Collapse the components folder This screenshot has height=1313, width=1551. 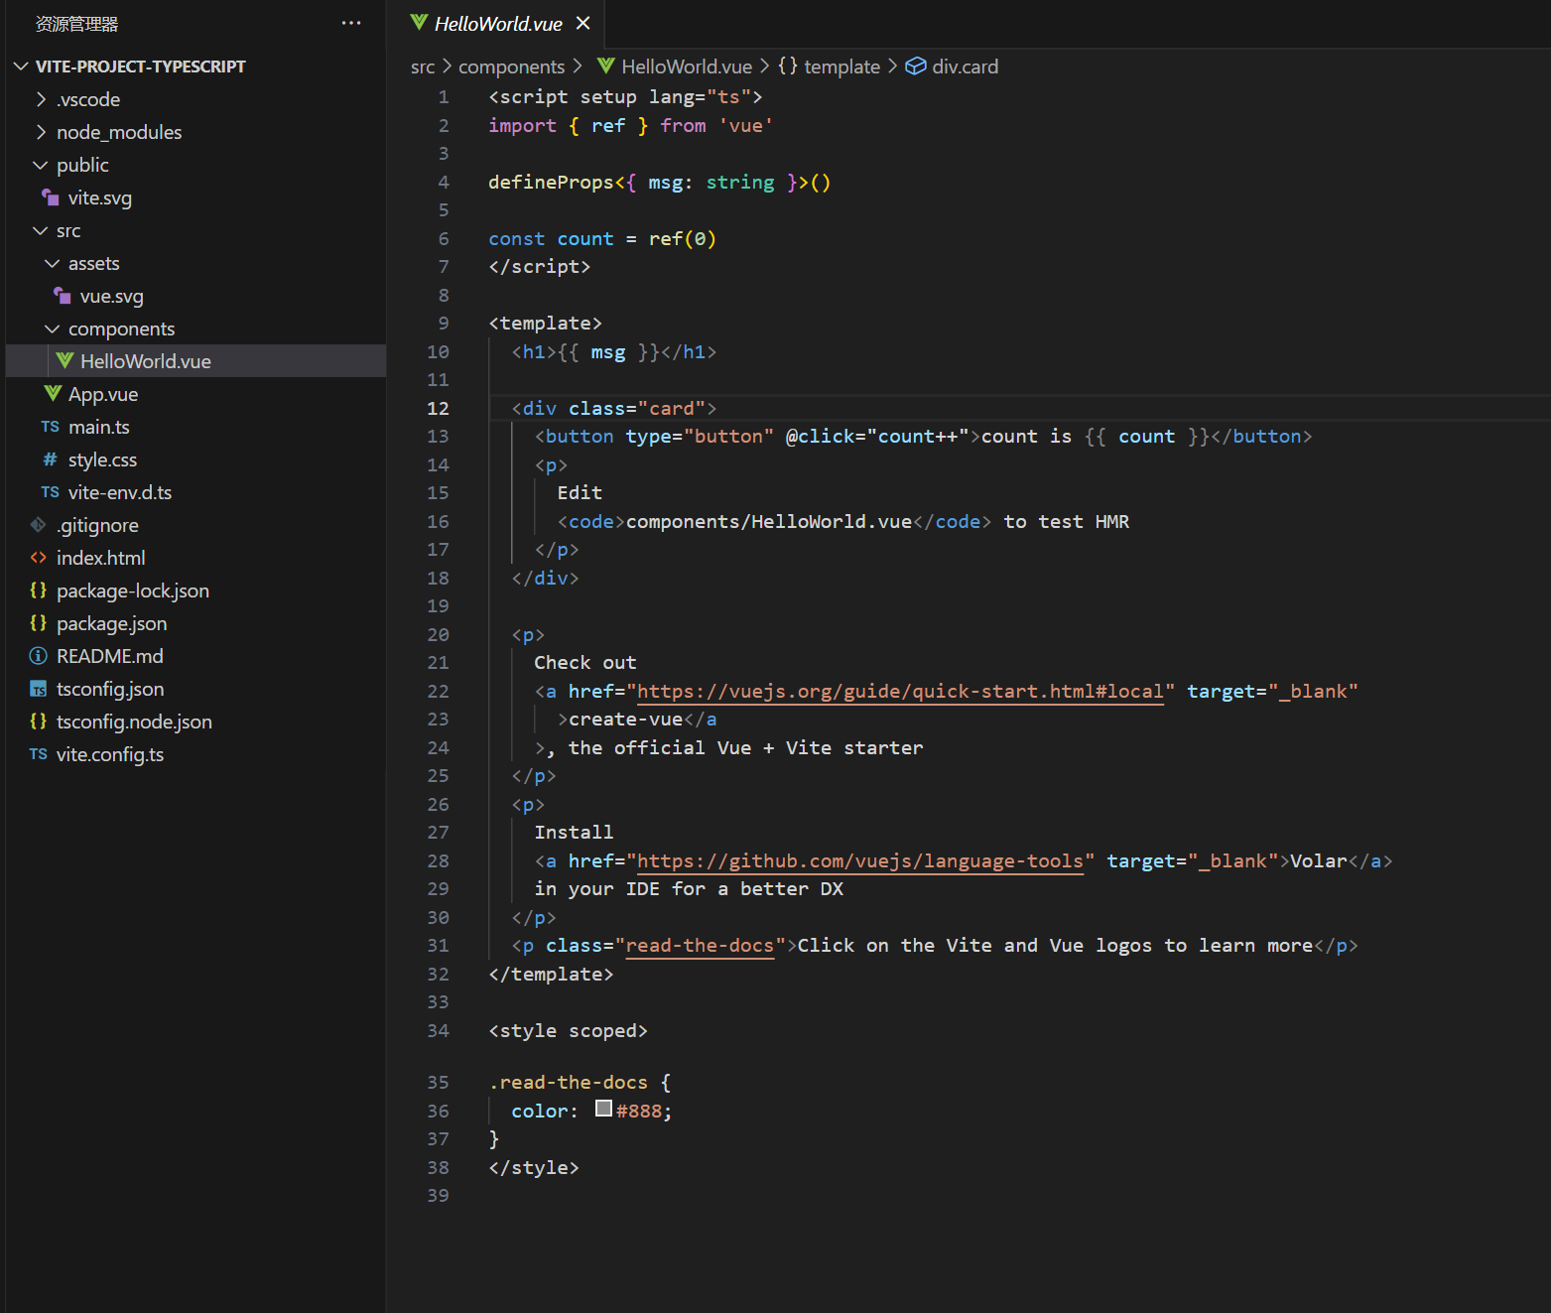53,328
